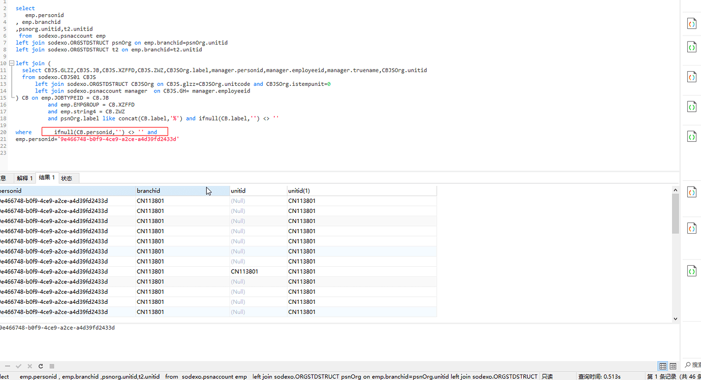Click the results scrollbar down arrow
Viewport: 701px width, 380px height.
click(x=675, y=319)
